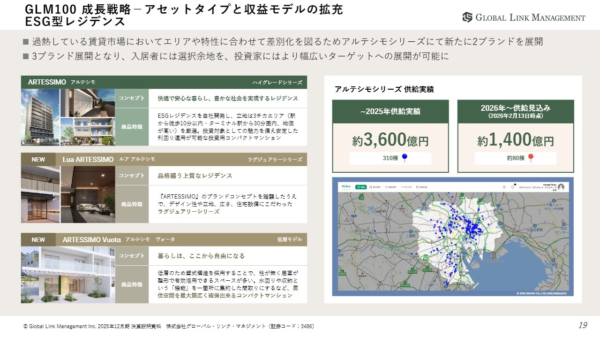Click the blue pin icon beside 310棟
This screenshot has width=600, height=338.
[x=405, y=158]
